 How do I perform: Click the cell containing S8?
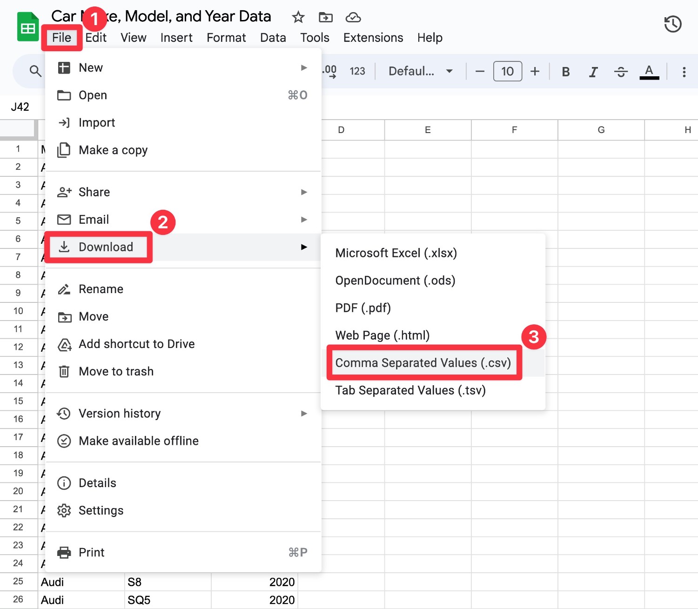click(168, 582)
